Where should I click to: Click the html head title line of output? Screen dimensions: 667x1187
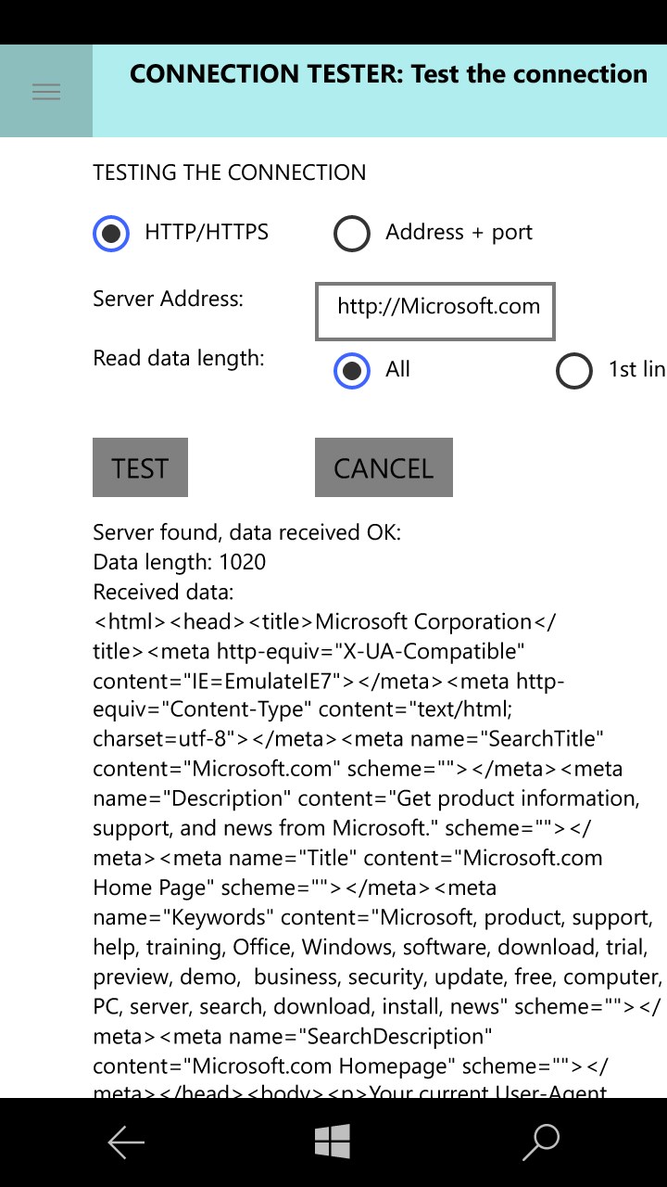pos(324,621)
